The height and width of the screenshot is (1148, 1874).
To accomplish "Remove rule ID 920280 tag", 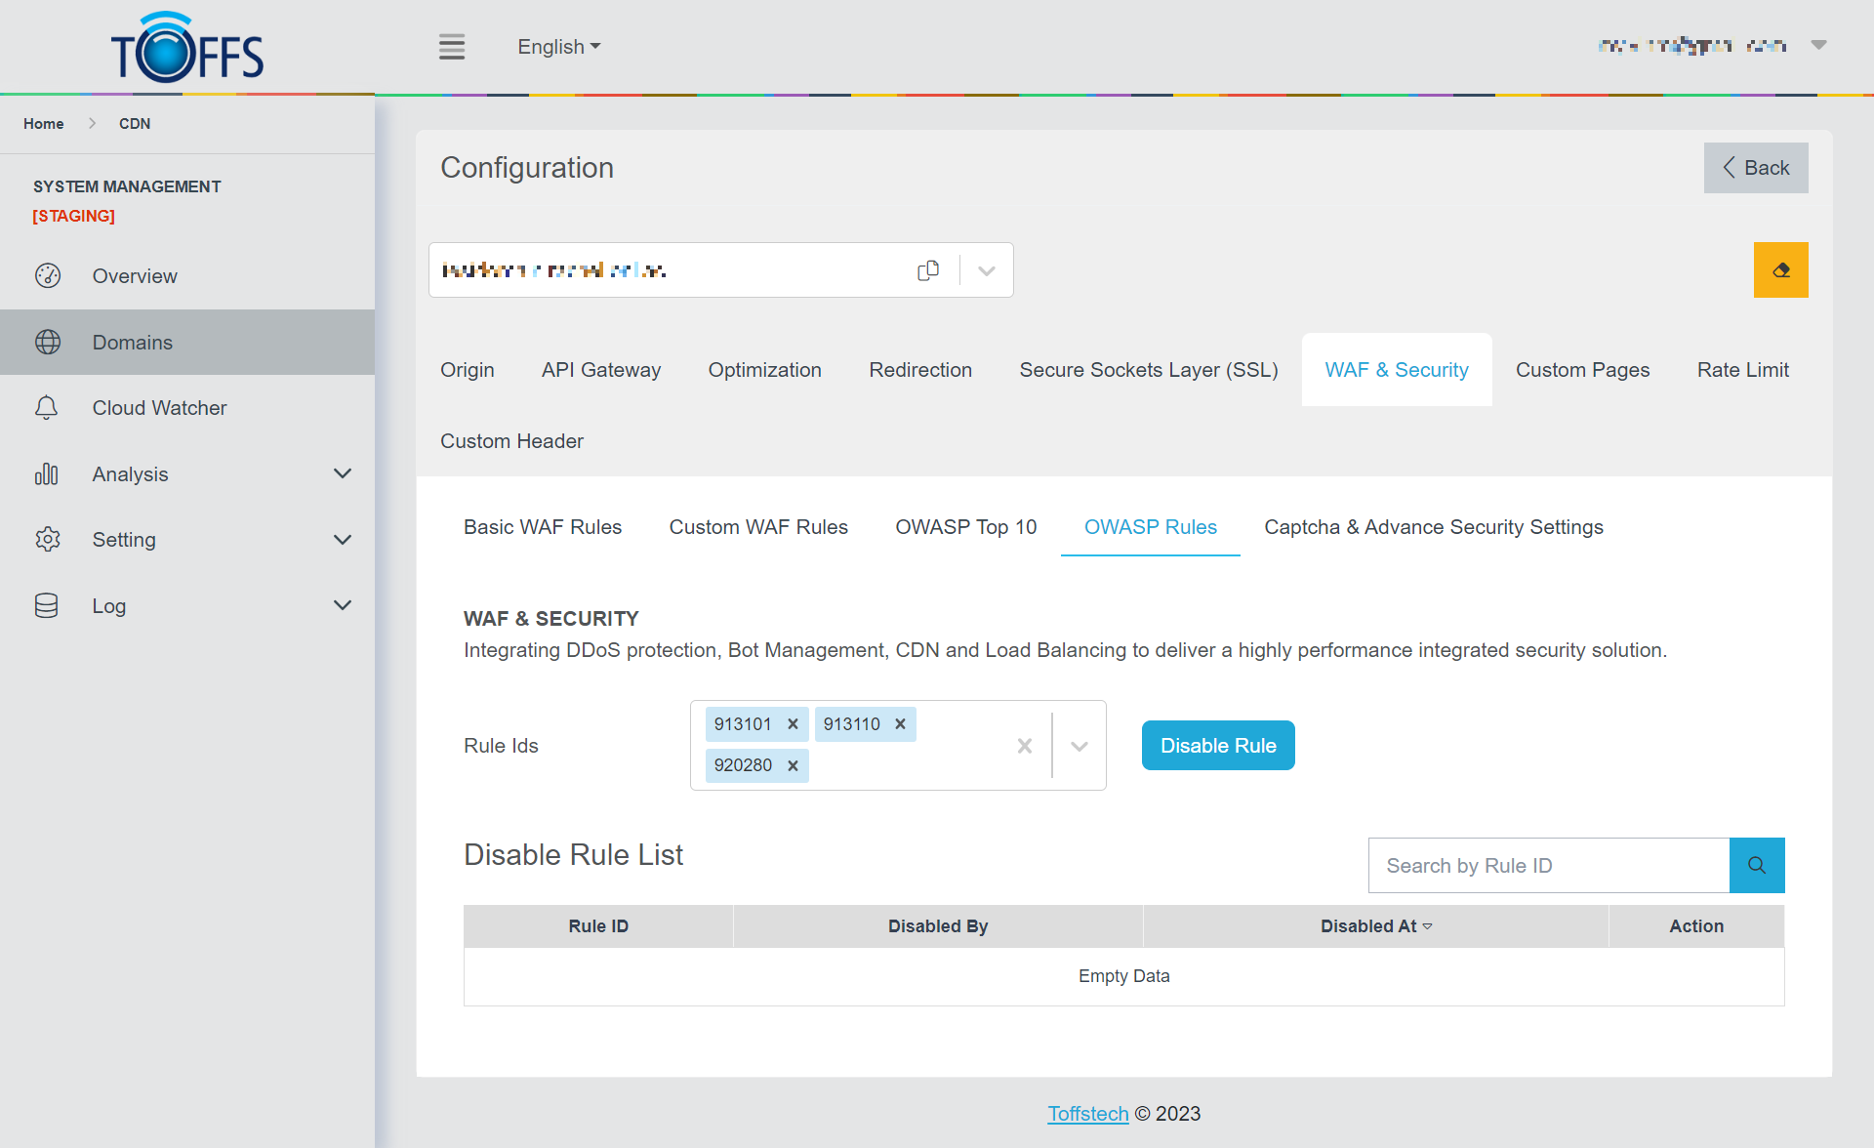I will pyautogui.click(x=793, y=765).
